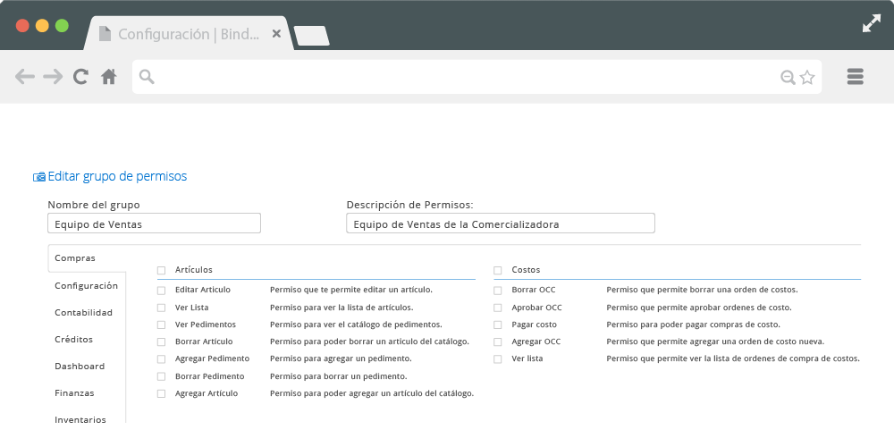Click the Nombre del grupo input field

point(154,223)
